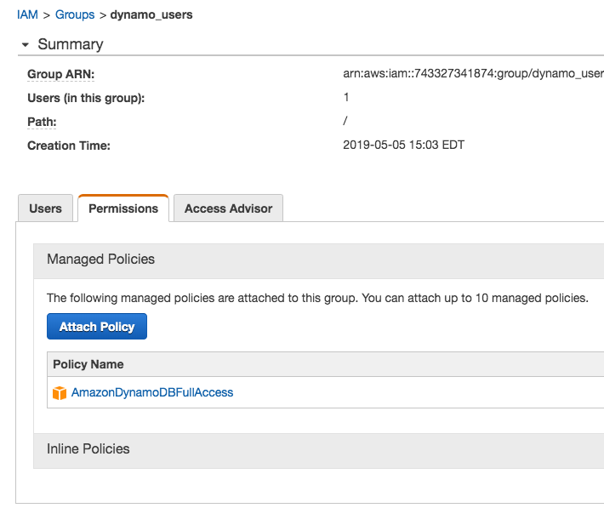604x508 pixels.
Task: Select the Permissions tab
Action: (x=123, y=208)
